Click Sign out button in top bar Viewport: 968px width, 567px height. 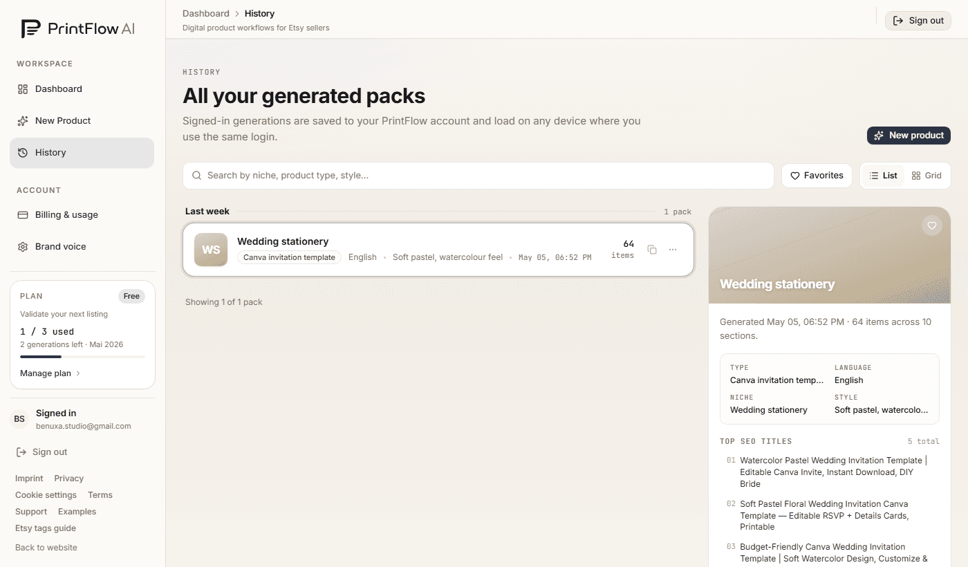coord(918,21)
